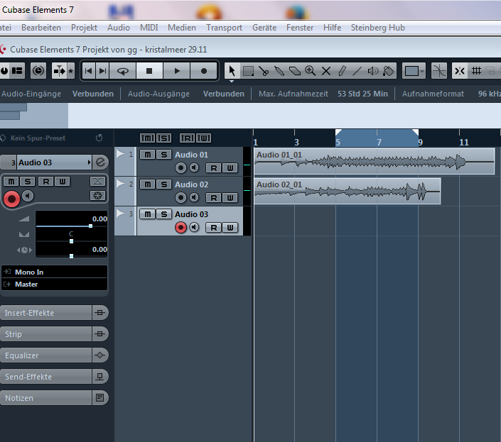Open the window layout setup icon
501x442 pixels.
pos(17,71)
